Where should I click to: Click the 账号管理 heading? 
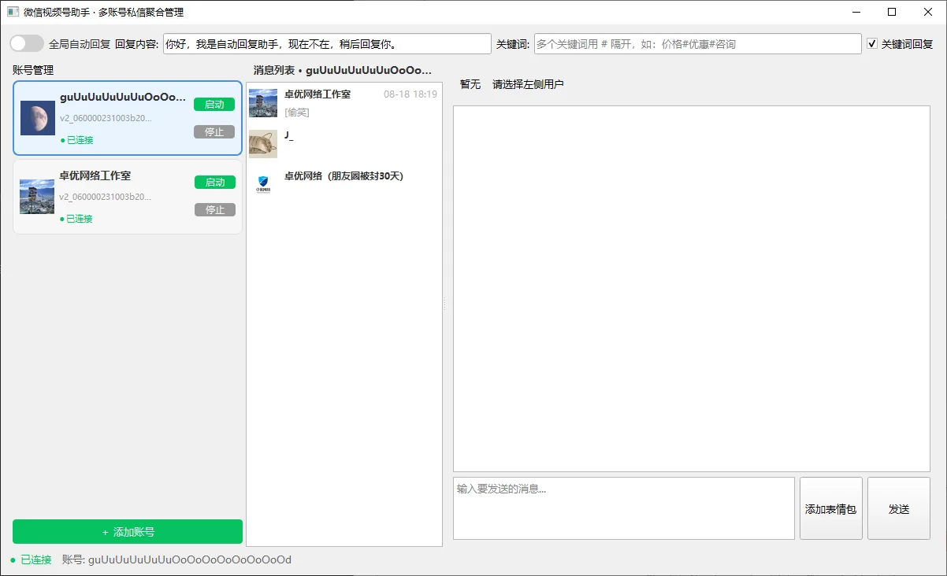tap(33, 70)
